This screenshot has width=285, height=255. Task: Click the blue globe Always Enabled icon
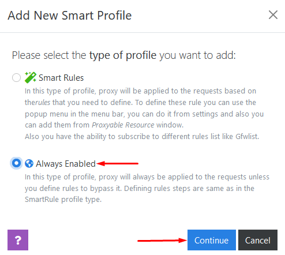29,164
